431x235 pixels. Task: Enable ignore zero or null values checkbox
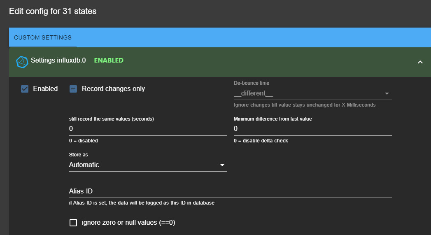[x=73, y=223]
